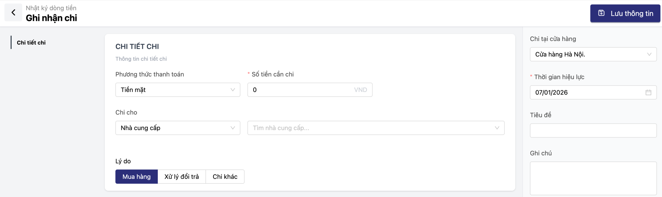Click the Tiêu đề input field
662x197 pixels.
pyautogui.click(x=593, y=131)
